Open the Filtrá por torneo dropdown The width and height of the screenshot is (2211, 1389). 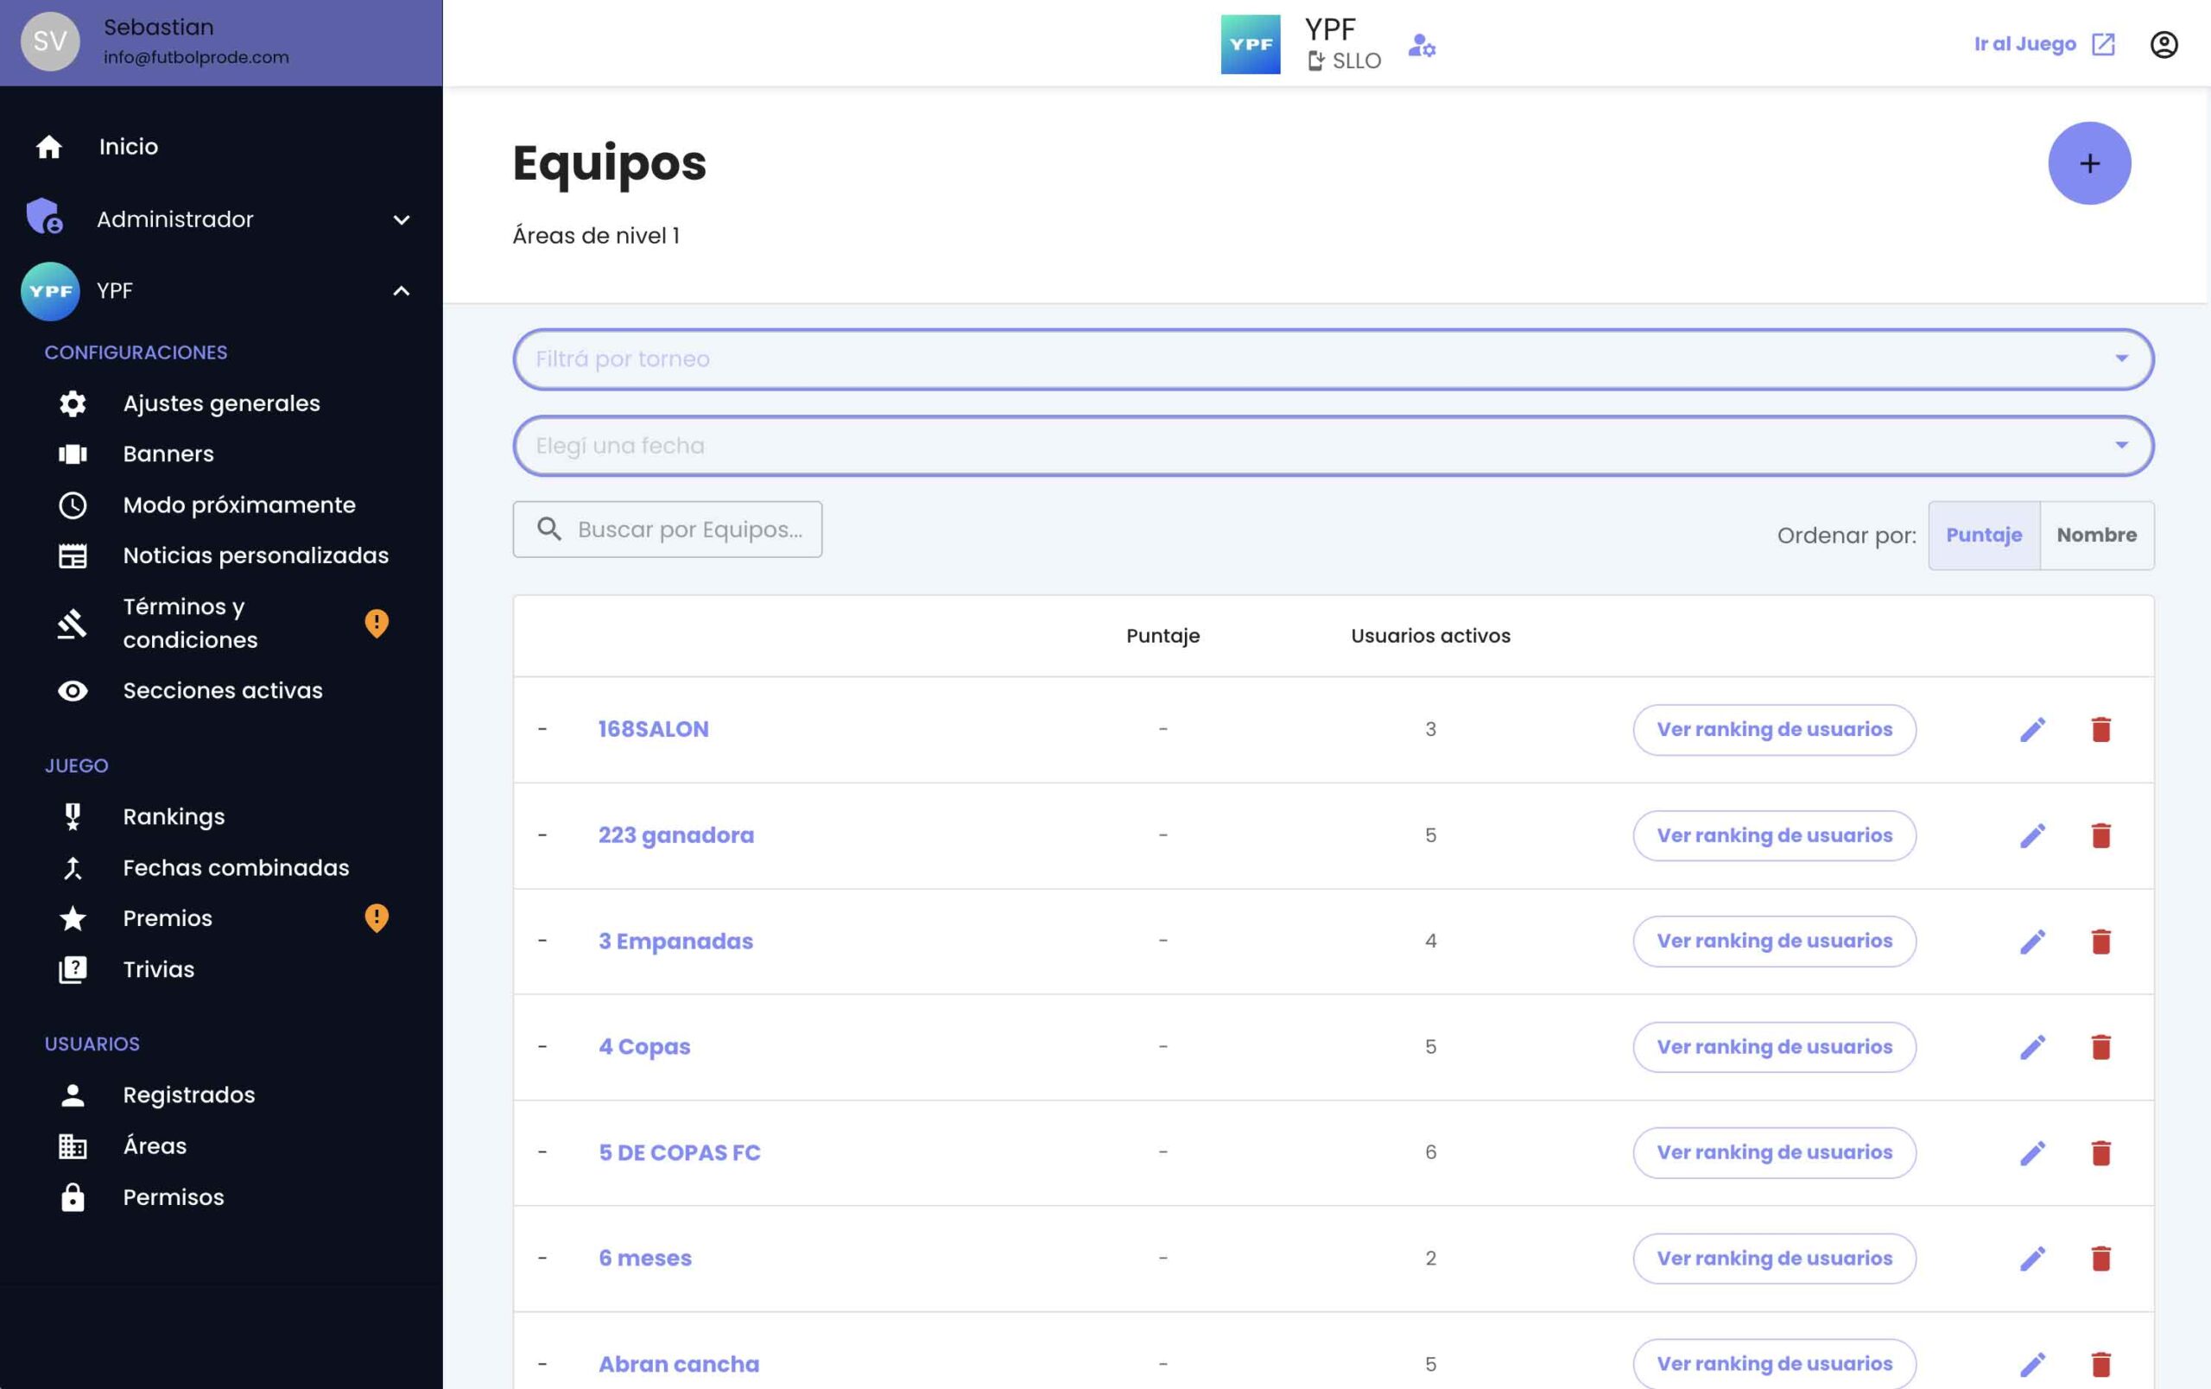(1333, 359)
